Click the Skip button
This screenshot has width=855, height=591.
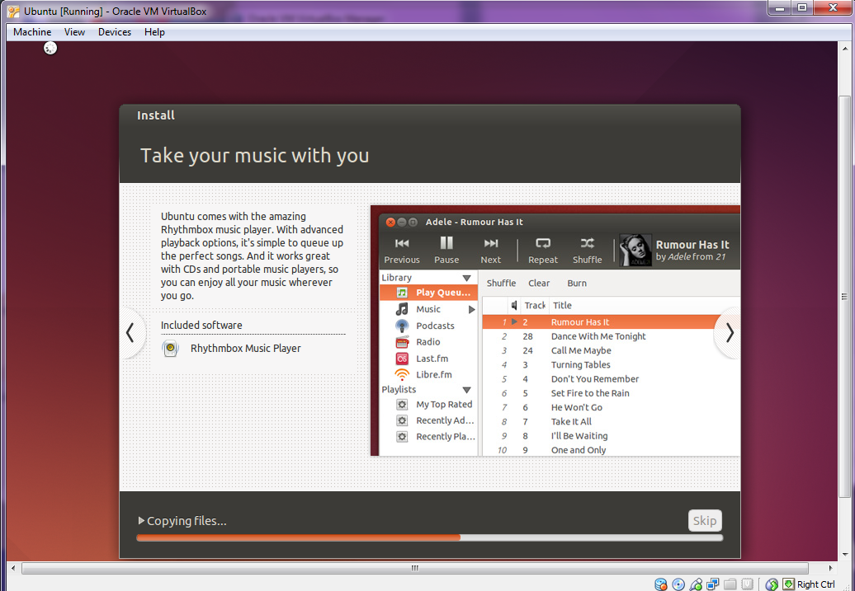click(x=705, y=521)
